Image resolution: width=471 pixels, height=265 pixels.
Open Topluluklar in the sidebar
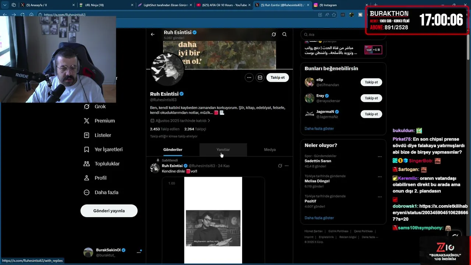(x=102, y=163)
